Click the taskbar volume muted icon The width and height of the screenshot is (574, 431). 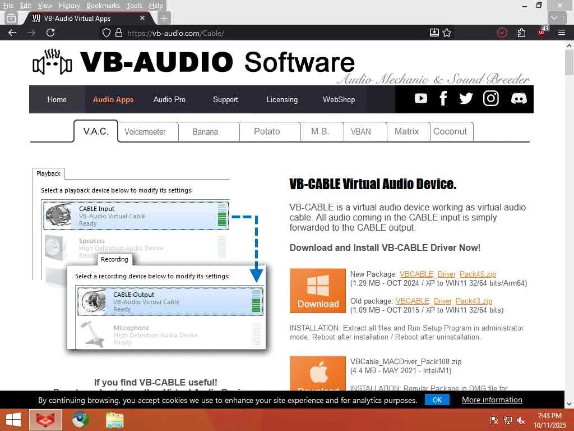tap(521, 420)
